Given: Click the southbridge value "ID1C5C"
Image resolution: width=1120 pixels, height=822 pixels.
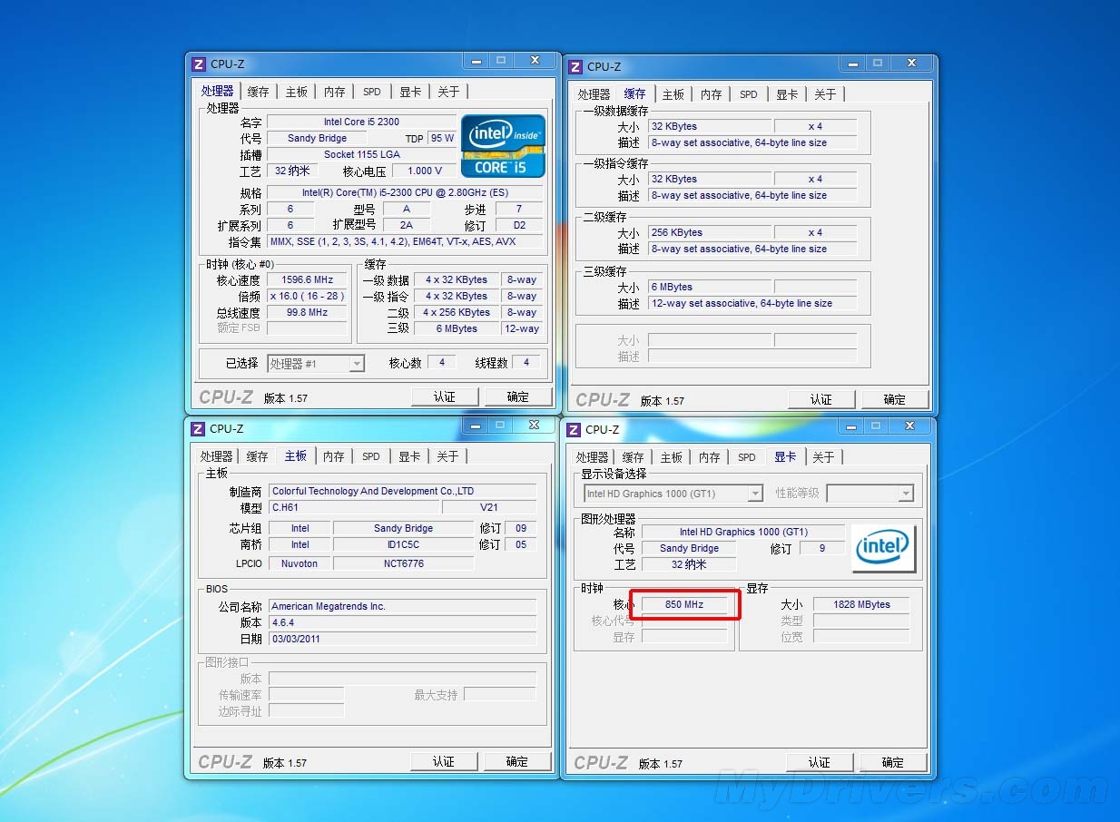Looking at the screenshot, I should pos(403,544).
